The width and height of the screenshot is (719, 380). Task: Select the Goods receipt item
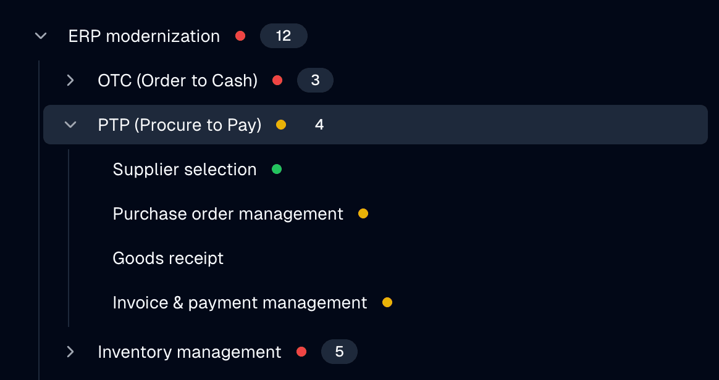click(x=168, y=258)
